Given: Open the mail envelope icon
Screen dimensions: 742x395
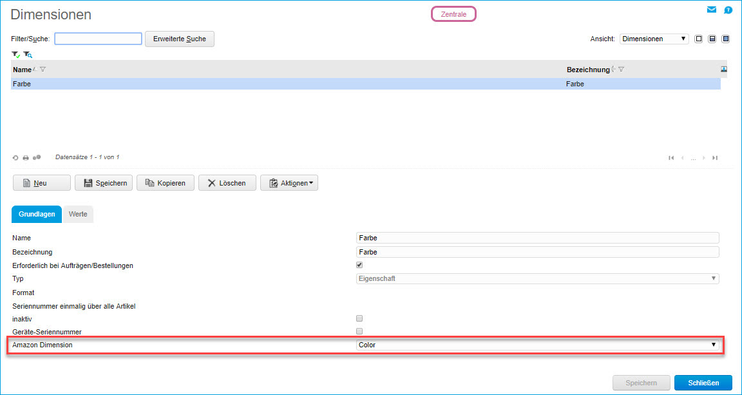Looking at the screenshot, I should [x=711, y=10].
